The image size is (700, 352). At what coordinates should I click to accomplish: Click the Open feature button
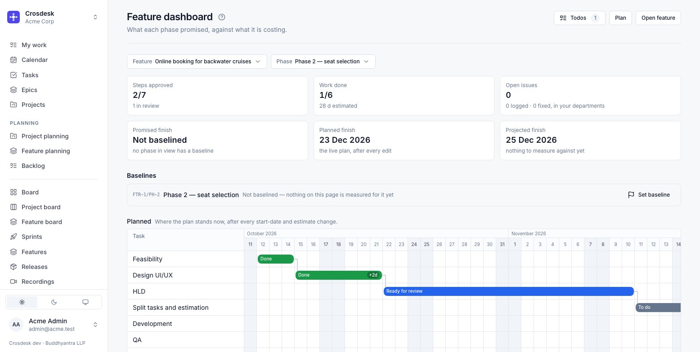(658, 18)
